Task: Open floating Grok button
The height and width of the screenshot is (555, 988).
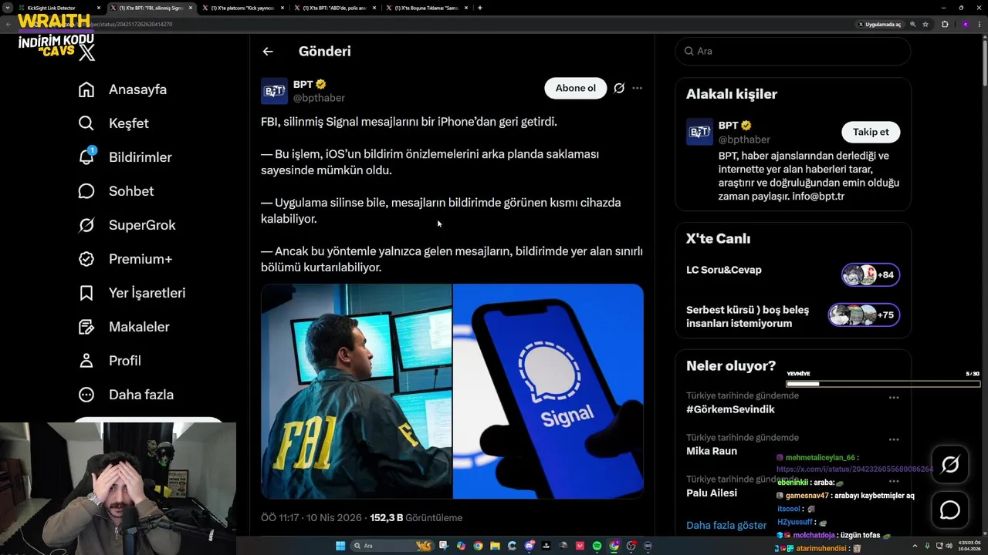Action: (x=950, y=464)
